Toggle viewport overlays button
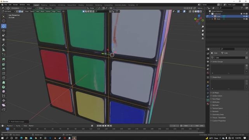Viewport: 249px width, 140px height. [184, 11]
